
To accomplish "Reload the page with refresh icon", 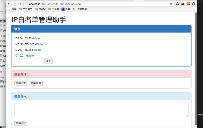I will pos(20,4).
